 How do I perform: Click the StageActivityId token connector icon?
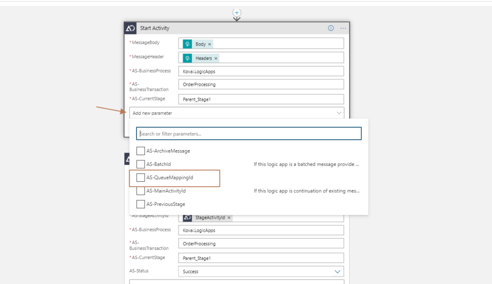[188, 217]
